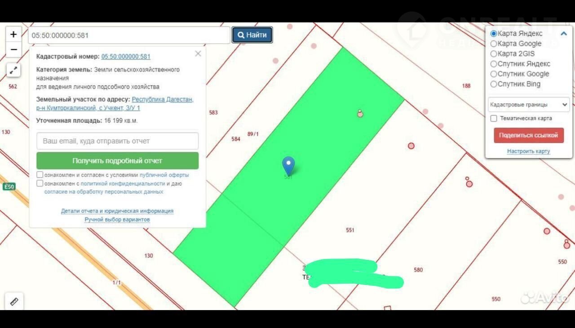Collapse the map layers panel chevron
The width and height of the screenshot is (575, 328).
click(x=564, y=34)
